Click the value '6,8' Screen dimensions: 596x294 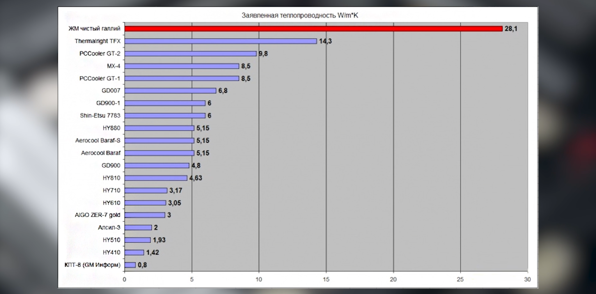coord(223,91)
